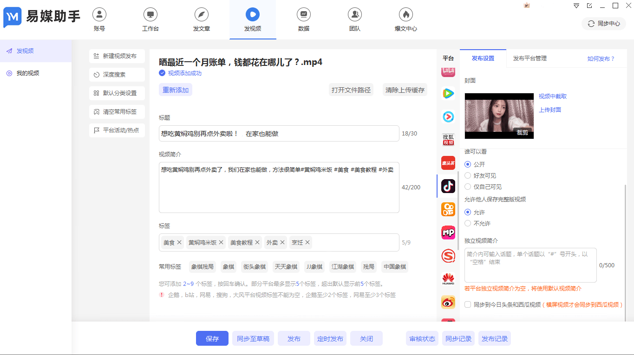Remove the 美食 tag

pyautogui.click(x=180, y=242)
